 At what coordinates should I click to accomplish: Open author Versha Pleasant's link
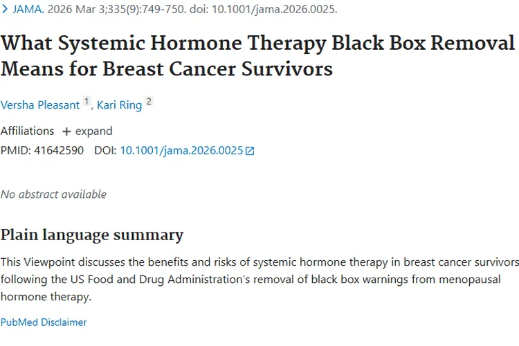click(x=40, y=105)
